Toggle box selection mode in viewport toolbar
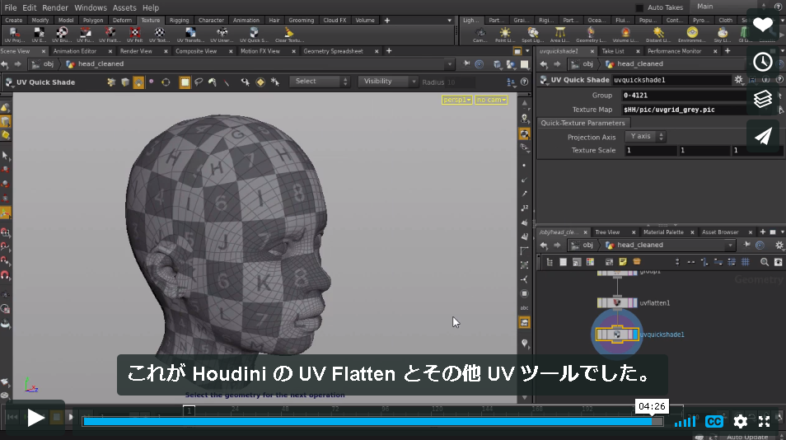The width and height of the screenshot is (786, 440). point(185,82)
